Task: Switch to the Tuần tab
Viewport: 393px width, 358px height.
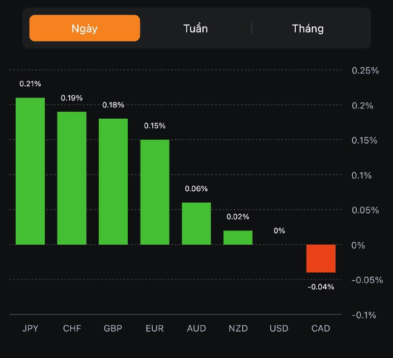Action: click(196, 28)
